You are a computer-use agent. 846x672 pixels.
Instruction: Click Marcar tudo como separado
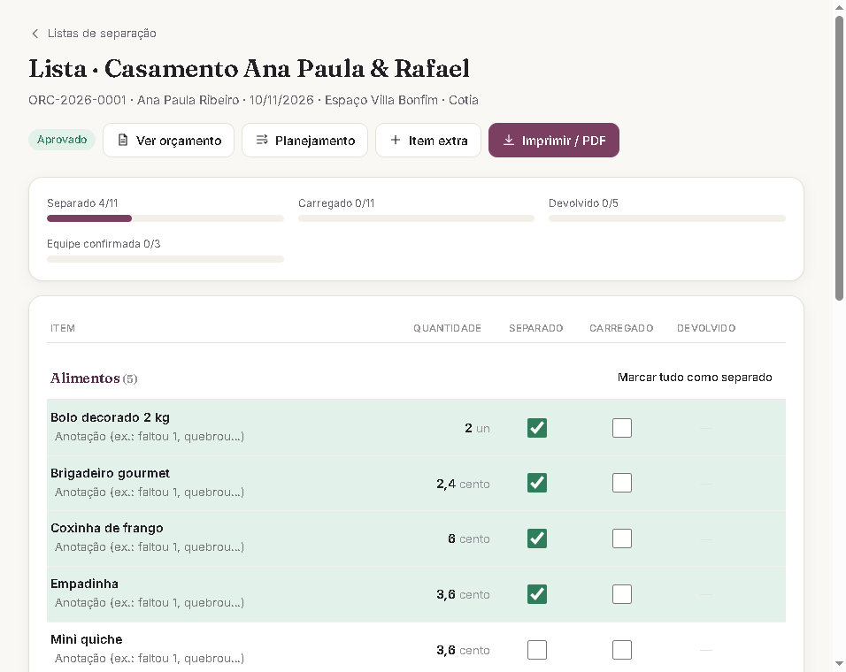695,378
